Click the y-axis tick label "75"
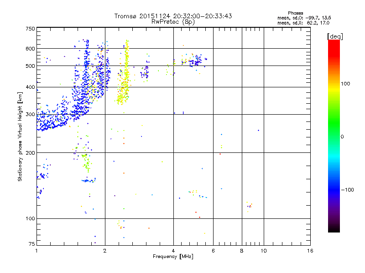Viewport: 365px width, 273px height. (32, 244)
